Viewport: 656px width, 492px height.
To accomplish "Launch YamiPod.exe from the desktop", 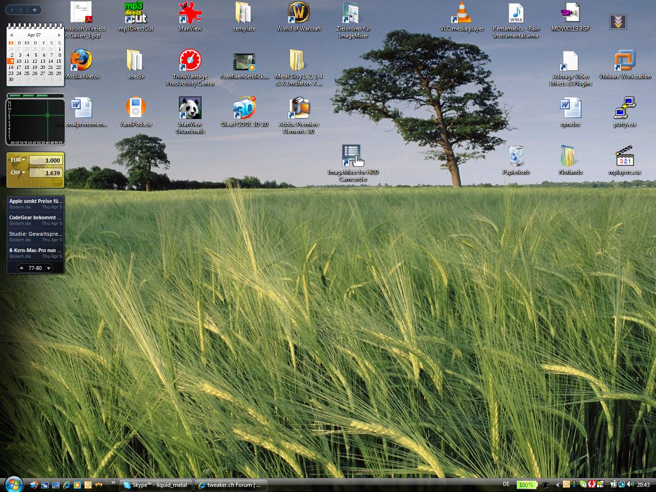I will point(135,109).
